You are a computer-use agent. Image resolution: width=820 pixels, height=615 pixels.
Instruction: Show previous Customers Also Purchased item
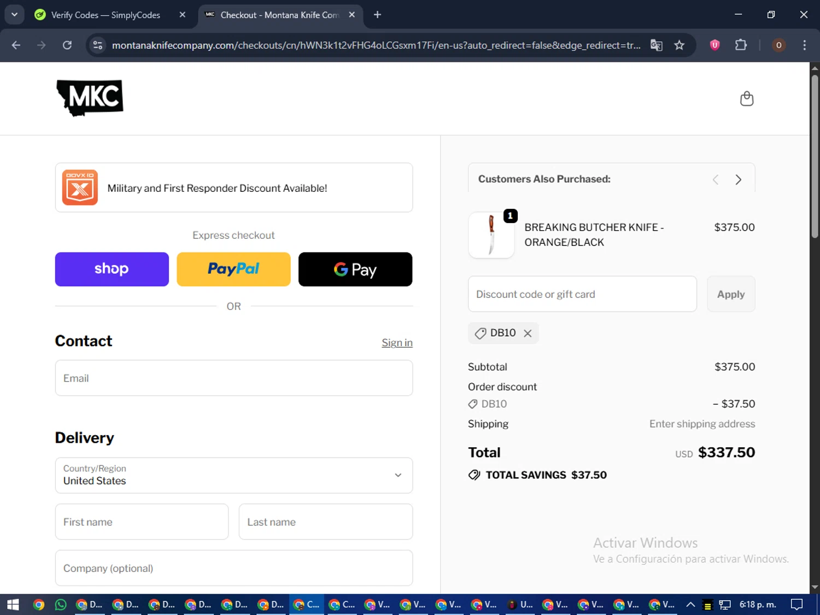(x=716, y=179)
